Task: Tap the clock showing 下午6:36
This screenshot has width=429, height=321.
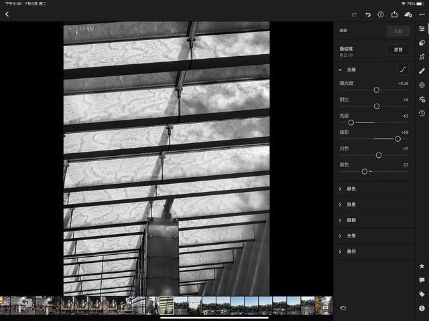Action: tap(13, 4)
